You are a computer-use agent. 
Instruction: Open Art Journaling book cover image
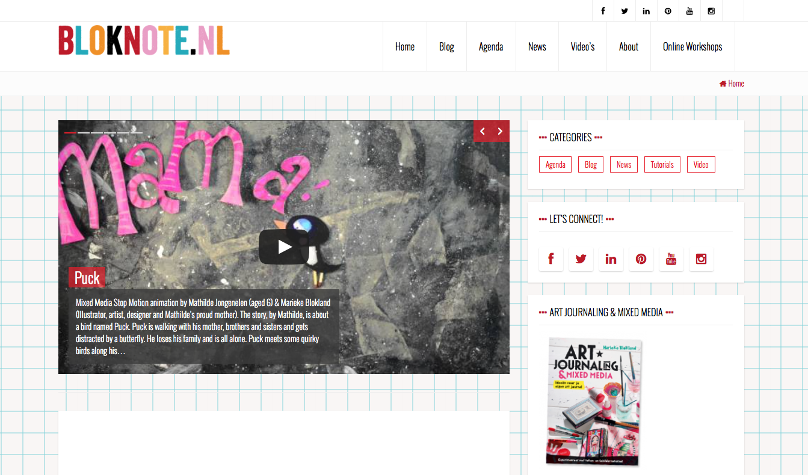(x=595, y=401)
